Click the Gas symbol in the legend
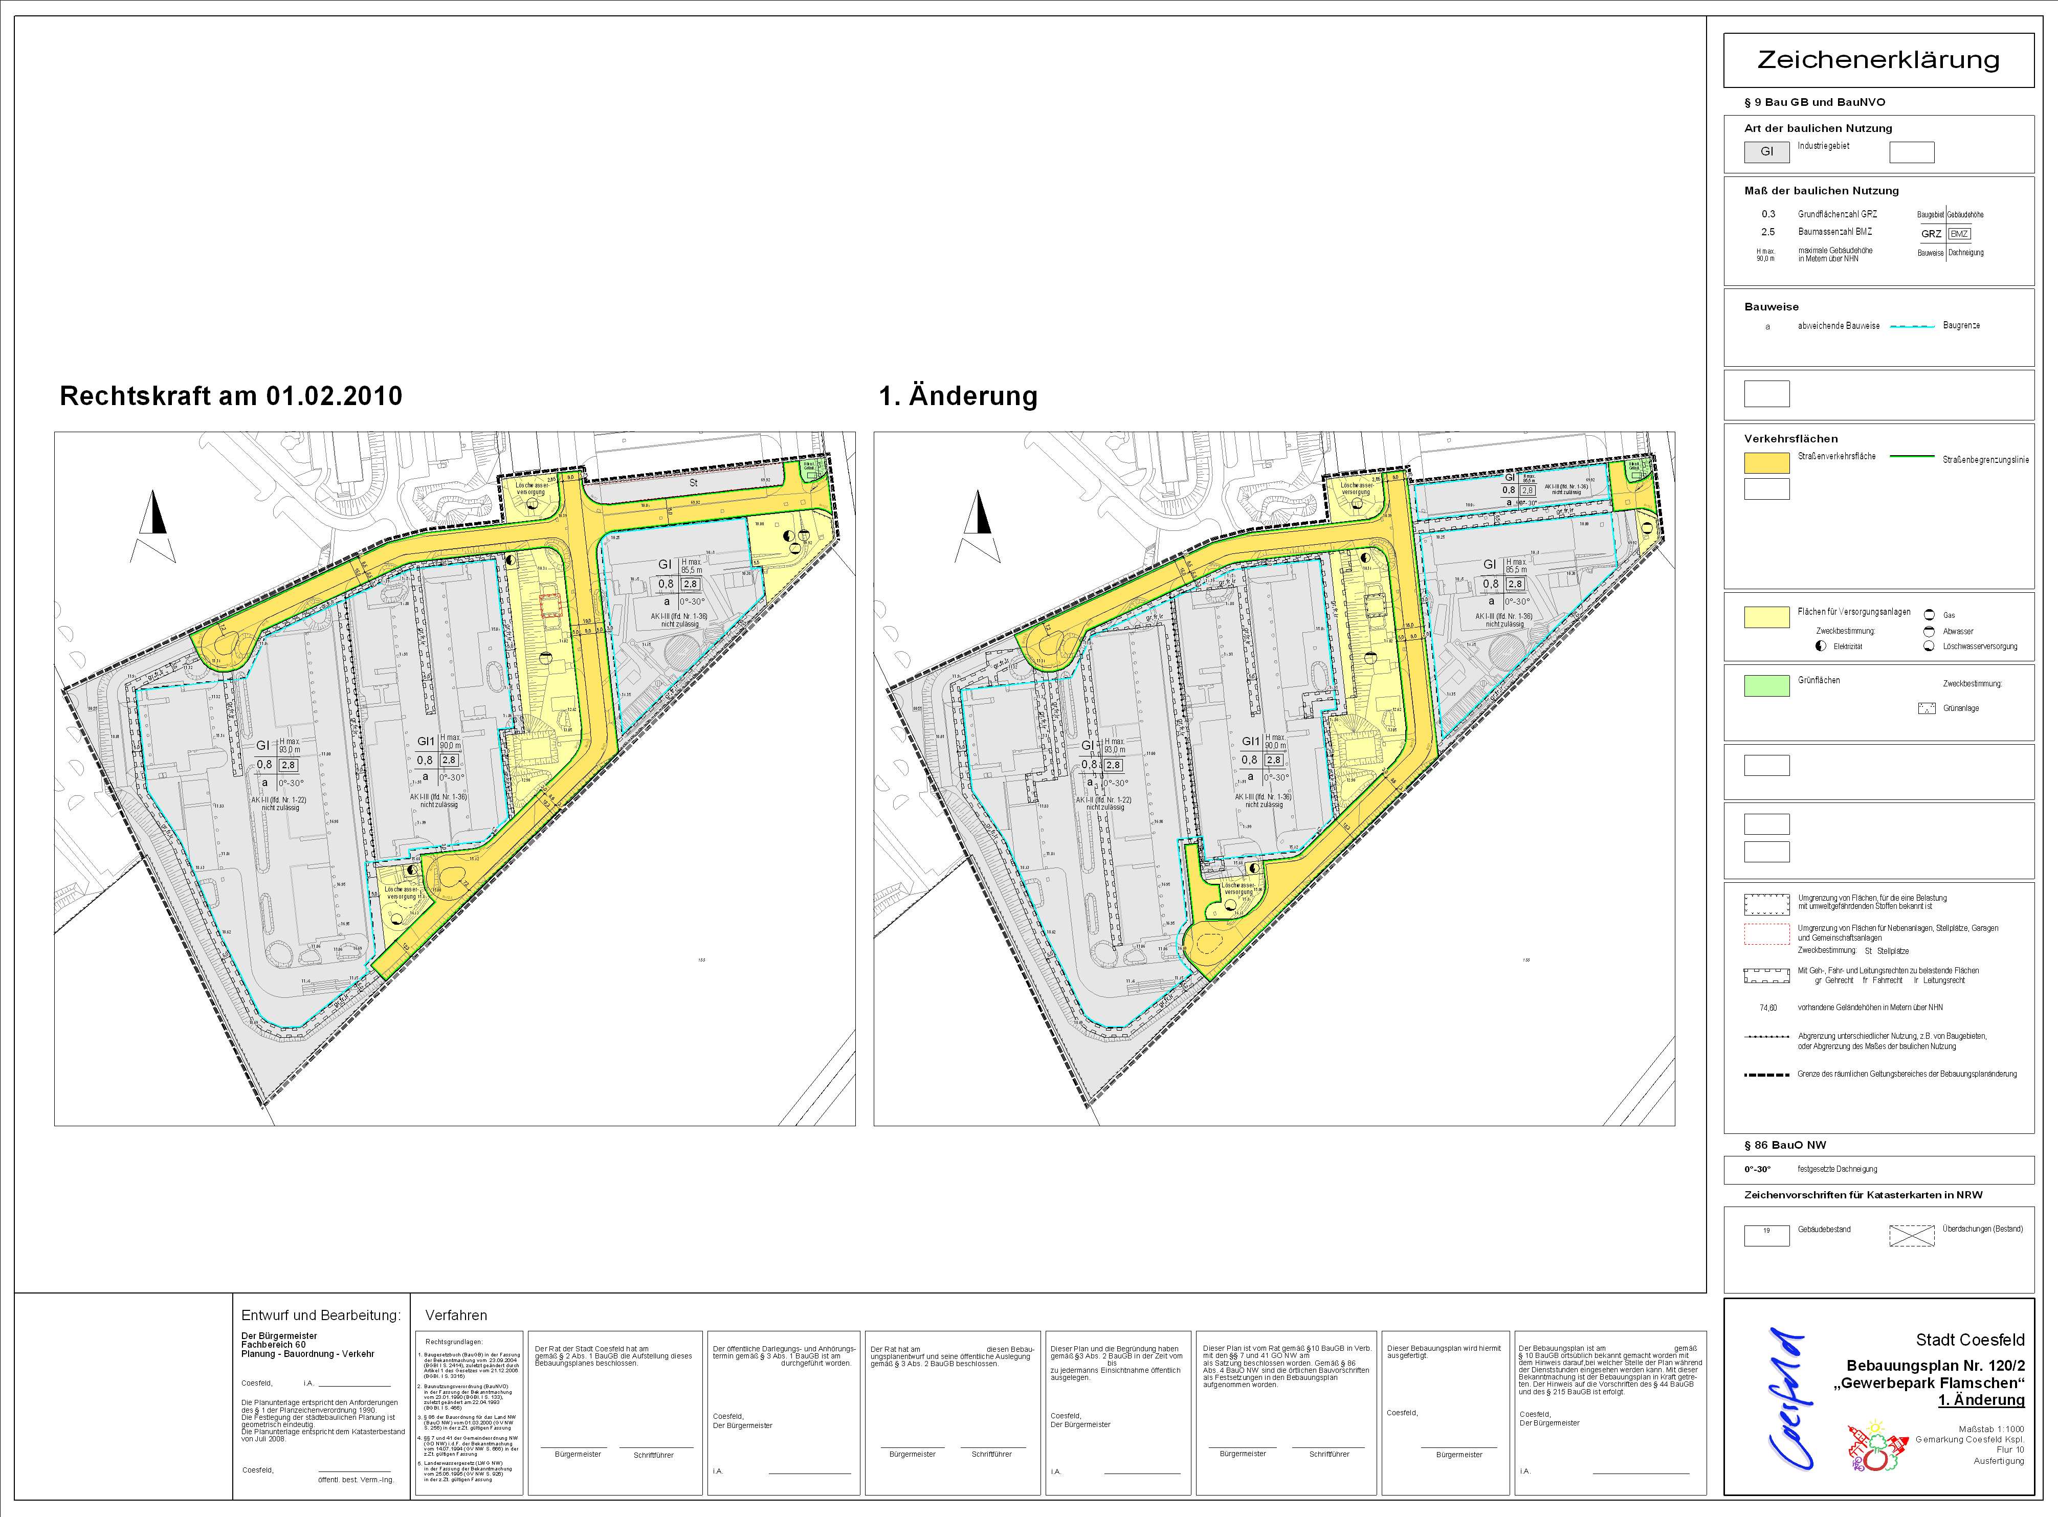This screenshot has height=1517, width=2058. click(x=1930, y=615)
